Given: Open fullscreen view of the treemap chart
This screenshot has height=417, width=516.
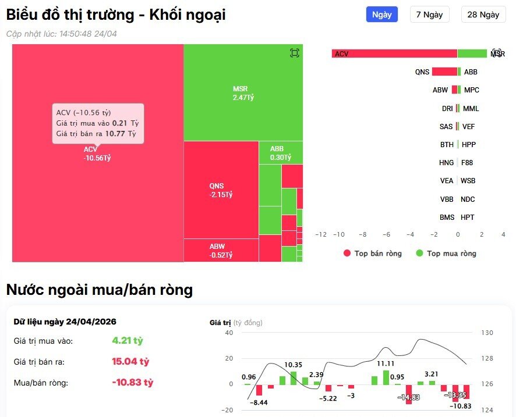Looking at the screenshot, I should 294,52.
